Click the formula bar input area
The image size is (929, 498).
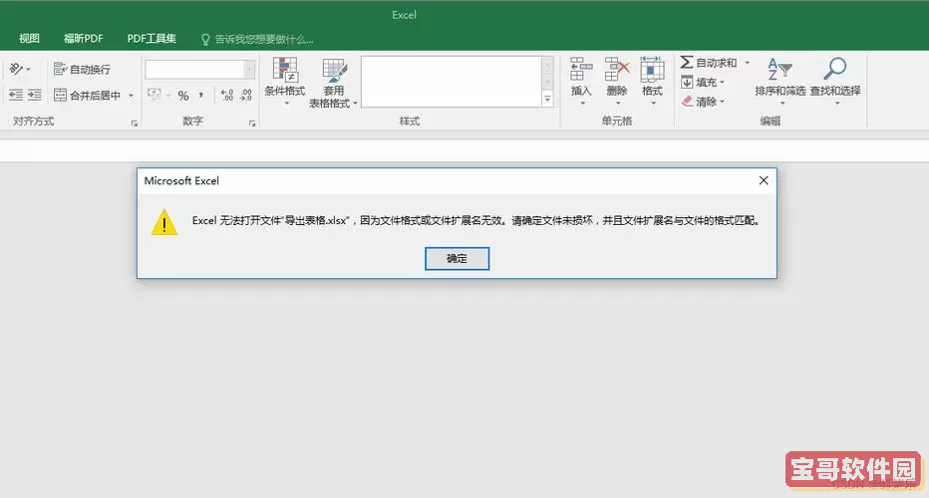tap(464, 151)
